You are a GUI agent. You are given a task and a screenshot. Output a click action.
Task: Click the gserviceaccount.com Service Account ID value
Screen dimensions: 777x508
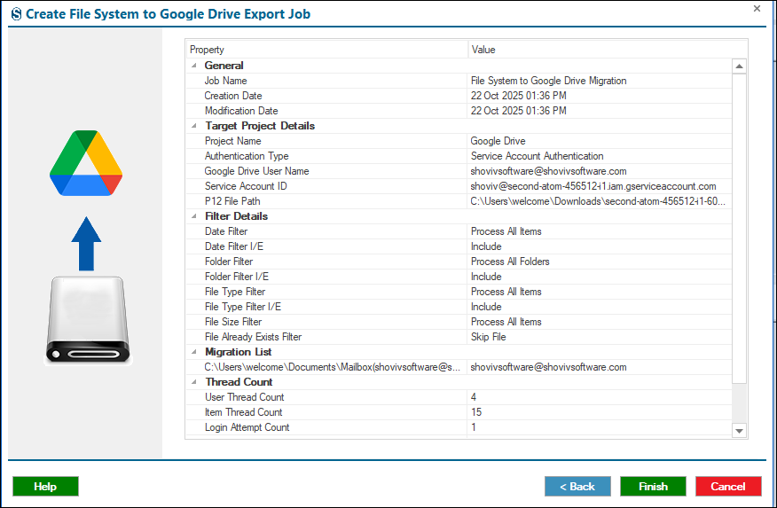(593, 186)
